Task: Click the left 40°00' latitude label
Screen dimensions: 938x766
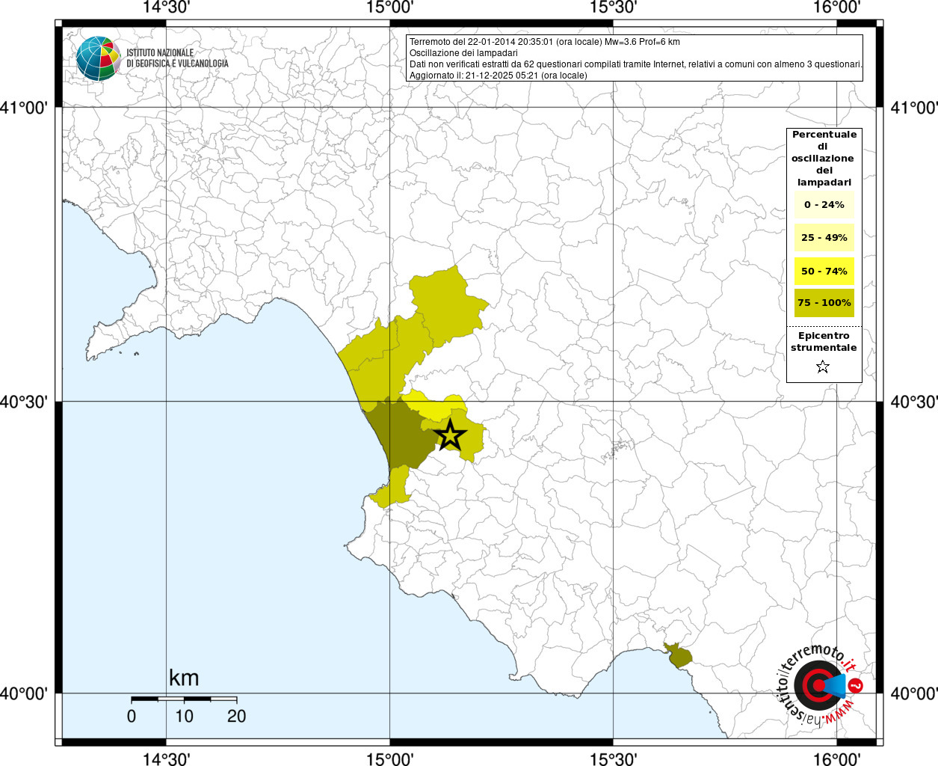Action: (x=24, y=693)
